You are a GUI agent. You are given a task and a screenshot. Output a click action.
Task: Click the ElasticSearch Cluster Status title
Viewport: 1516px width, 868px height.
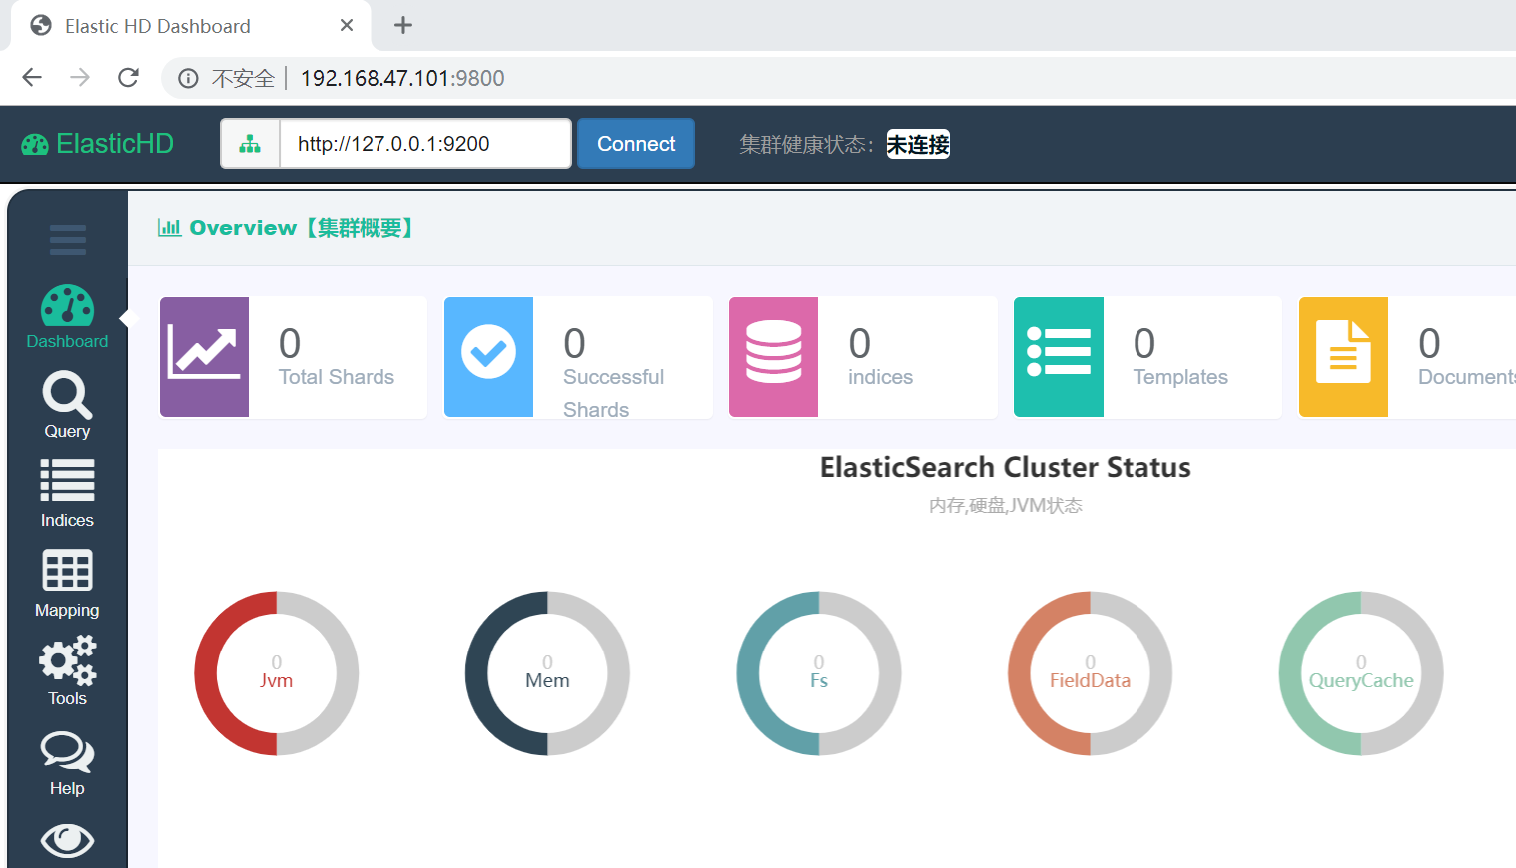[1006, 468]
